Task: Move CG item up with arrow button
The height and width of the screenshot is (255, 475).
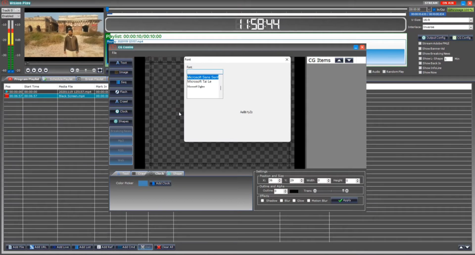Action: tap(339, 60)
